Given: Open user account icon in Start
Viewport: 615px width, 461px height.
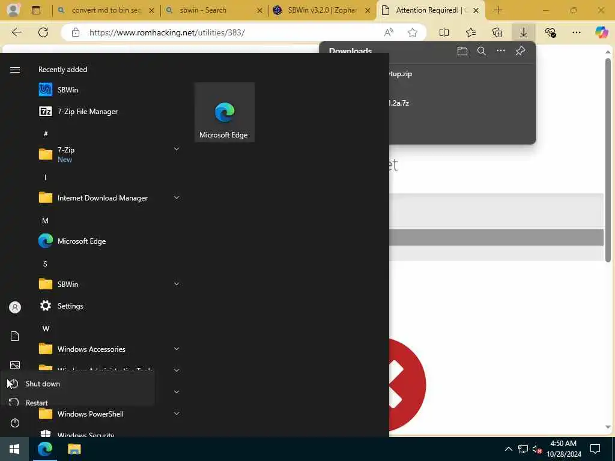Looking at the screenshot, I should (15, 307).
